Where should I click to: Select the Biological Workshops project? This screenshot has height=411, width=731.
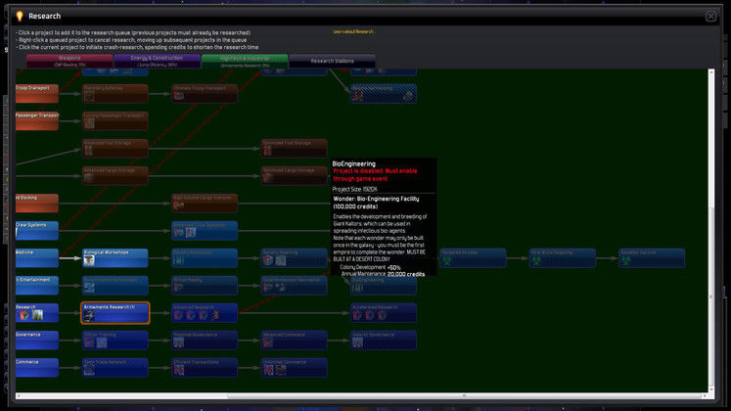(x=115, y=257)
